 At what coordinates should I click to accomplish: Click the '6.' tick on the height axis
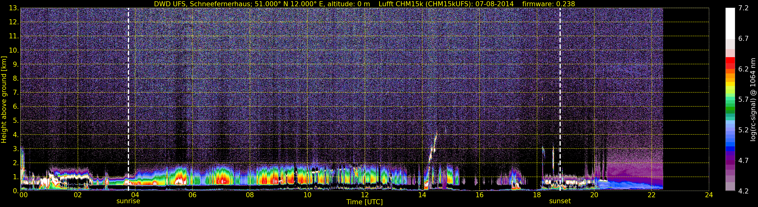click(15, 107)
